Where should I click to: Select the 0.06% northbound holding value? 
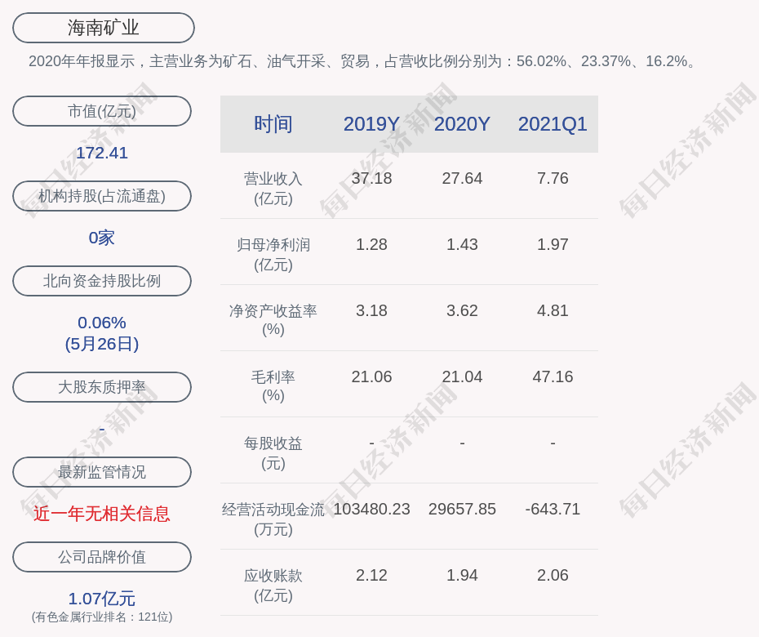[102, 323]
